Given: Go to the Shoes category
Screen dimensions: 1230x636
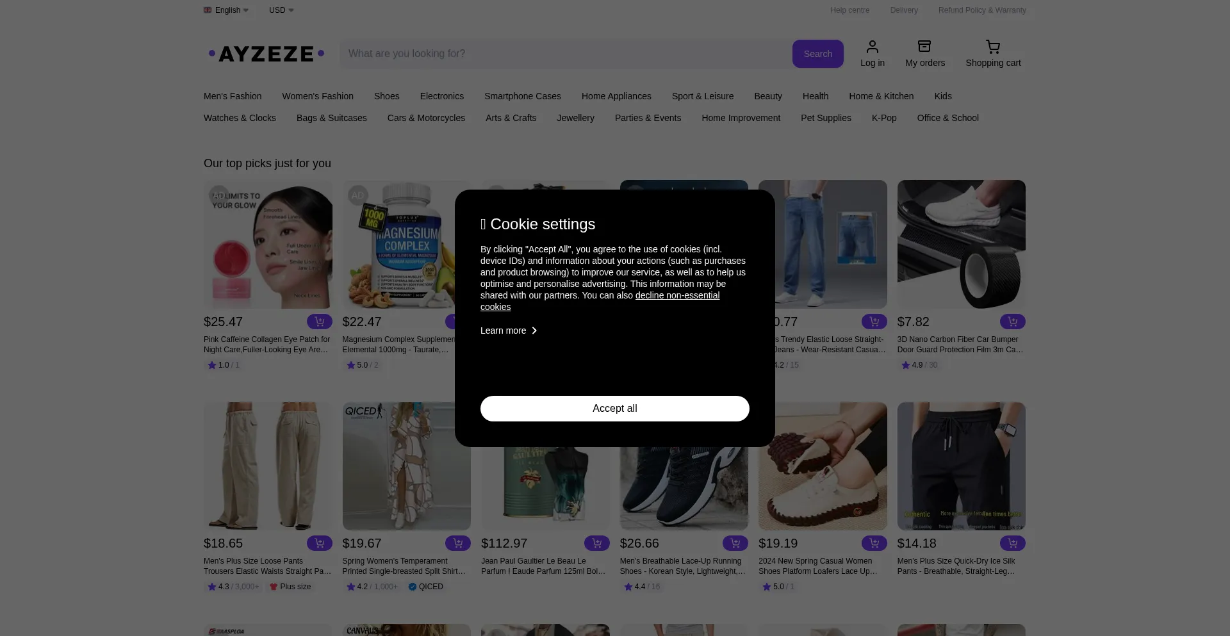Looking at the screenshot, I should coord(387,96).
